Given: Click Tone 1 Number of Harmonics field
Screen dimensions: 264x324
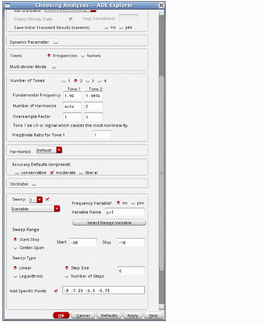Looking at the screenshot, I should pyautogui.click(x=72, y=106).
